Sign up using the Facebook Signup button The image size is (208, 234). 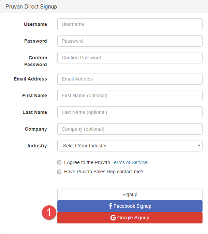[x=130, y=206]
